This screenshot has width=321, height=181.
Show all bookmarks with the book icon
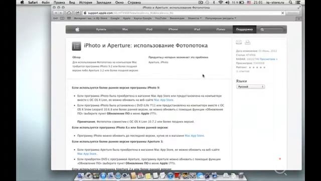tap(62, 18)
